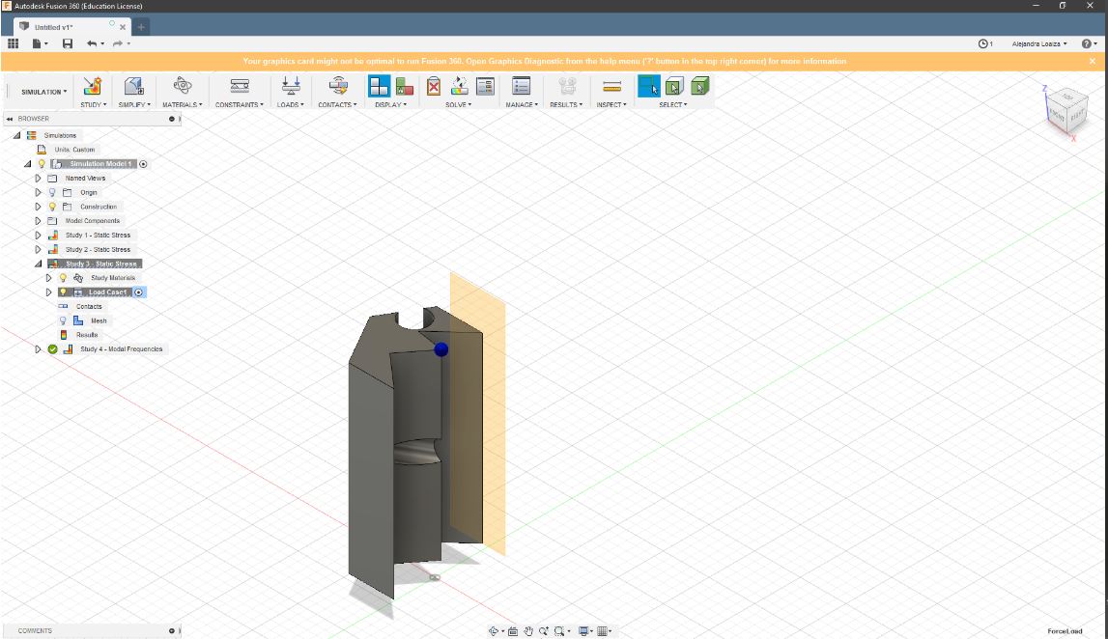The width and height of the screenshot is (1108, 639).
Task: Click the Fit zoom window icon
Action: click(x=559, y=631)
